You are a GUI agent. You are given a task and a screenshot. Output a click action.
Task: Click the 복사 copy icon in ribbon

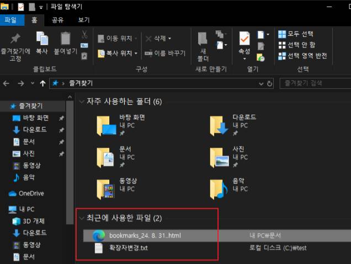tap(42, 39)
